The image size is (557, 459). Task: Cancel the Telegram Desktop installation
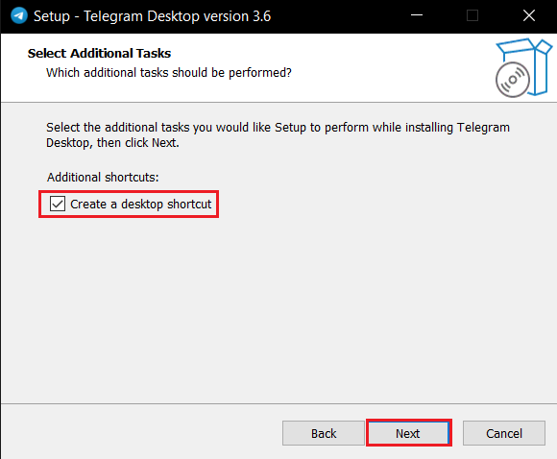[x=504, y=433]
